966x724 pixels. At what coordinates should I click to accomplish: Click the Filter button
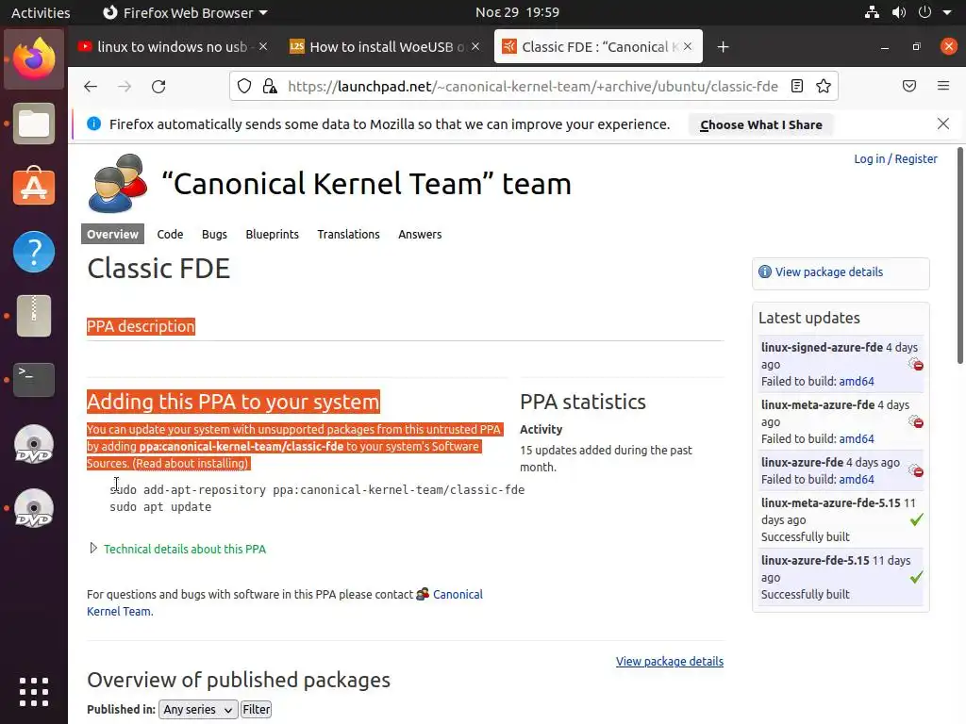[x=257, y=709]
